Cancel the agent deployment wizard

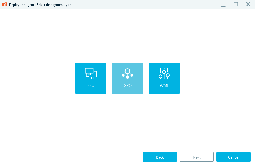point(233,157)
